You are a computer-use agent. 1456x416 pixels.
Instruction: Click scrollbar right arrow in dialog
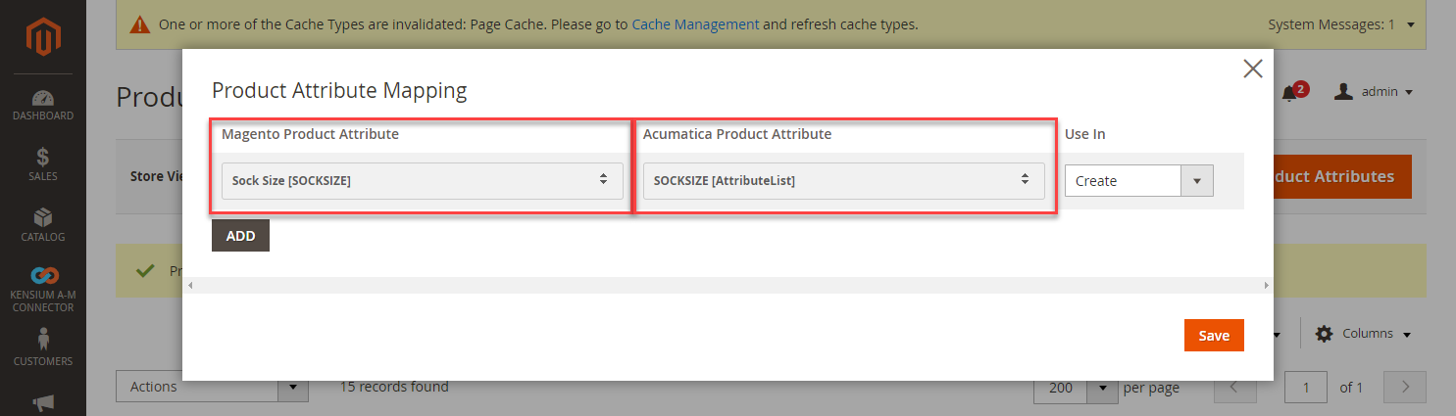[1267, 285]
